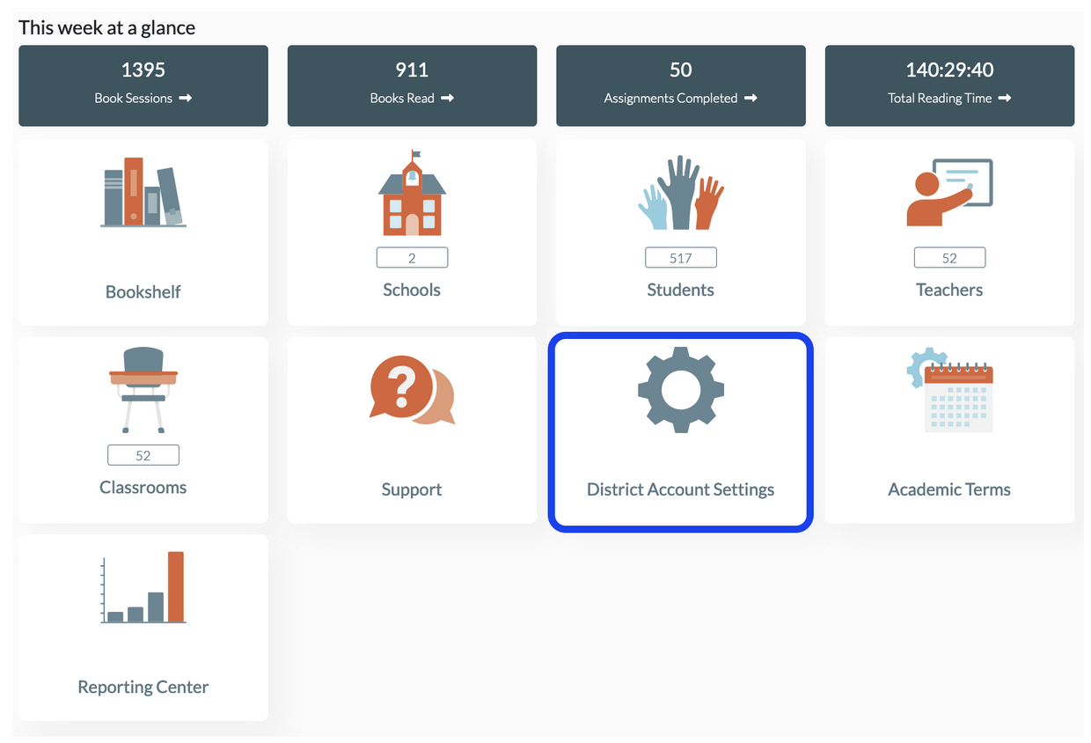Open the Bookshelf books icon

(x=143, y=192)
